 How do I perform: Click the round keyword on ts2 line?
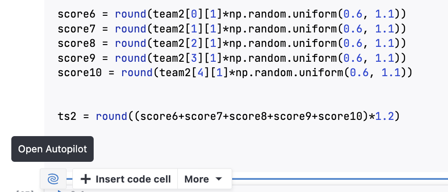110,116
